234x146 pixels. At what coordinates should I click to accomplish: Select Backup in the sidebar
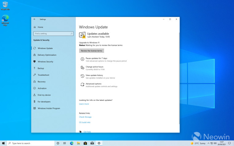tap(41, 68)
